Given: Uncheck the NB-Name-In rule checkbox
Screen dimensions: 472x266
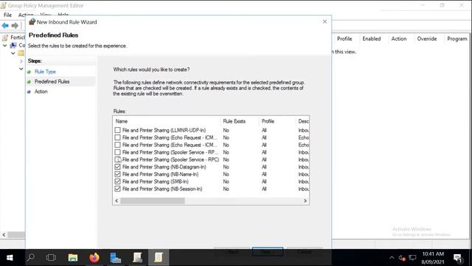Looking at the screenshot, I should (117, 174).
